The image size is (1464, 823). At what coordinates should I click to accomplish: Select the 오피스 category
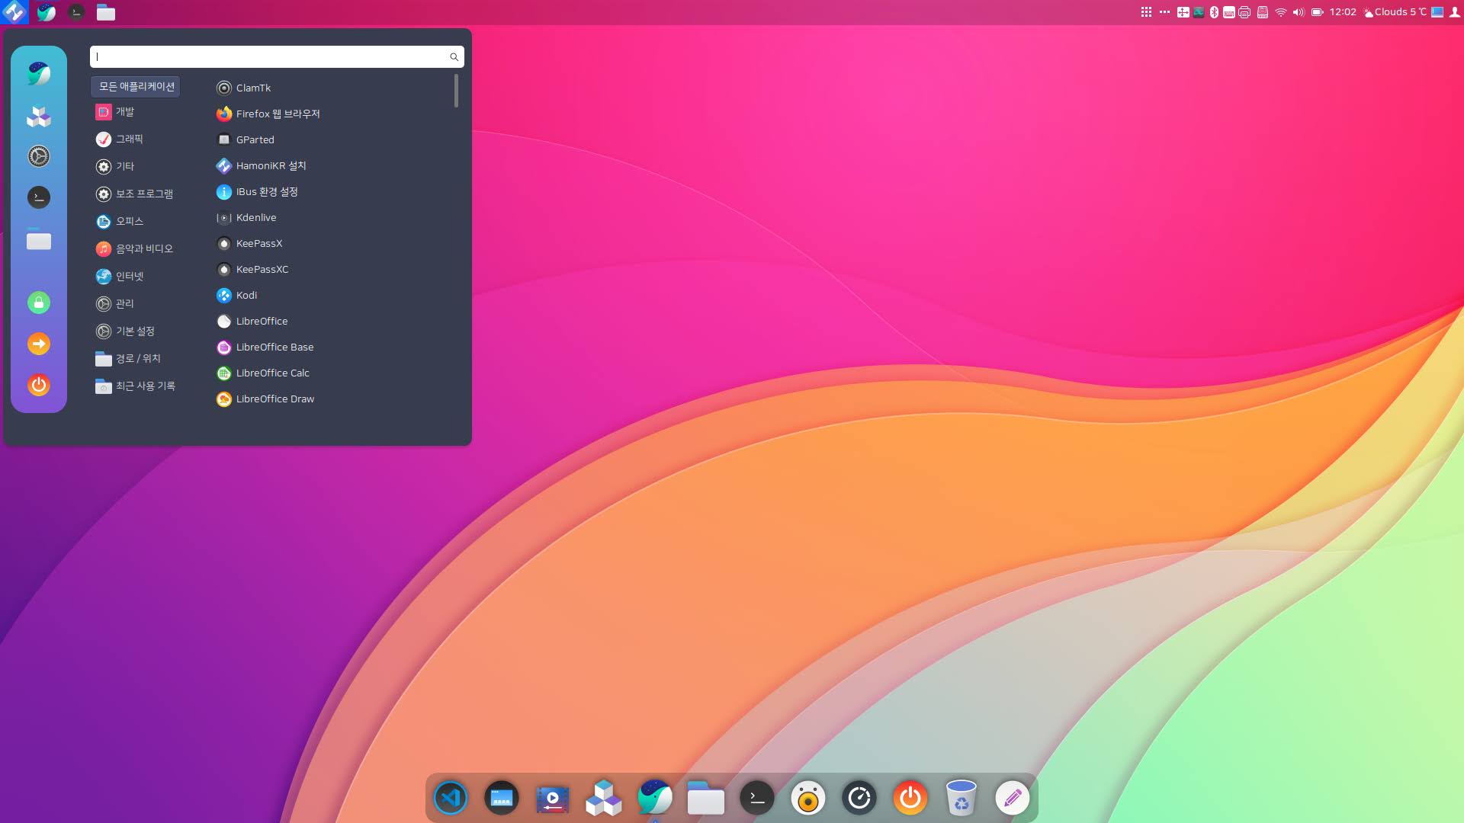[x=129, y=222]
